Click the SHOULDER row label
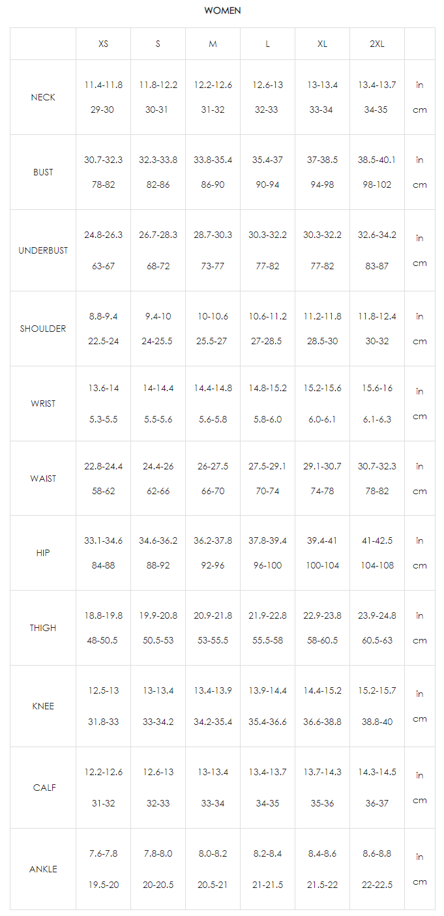The height and width of the screenshot is (916, 444). pyautogui.click(x=43, y=329)
